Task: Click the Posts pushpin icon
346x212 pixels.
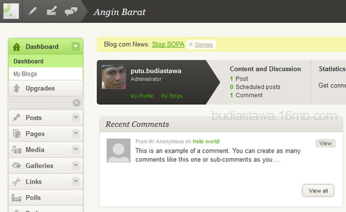Action: click(x=16, y=118)
